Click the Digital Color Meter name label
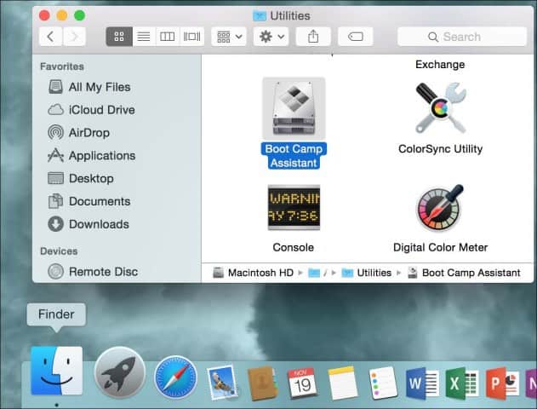 [x=441, y=247]
